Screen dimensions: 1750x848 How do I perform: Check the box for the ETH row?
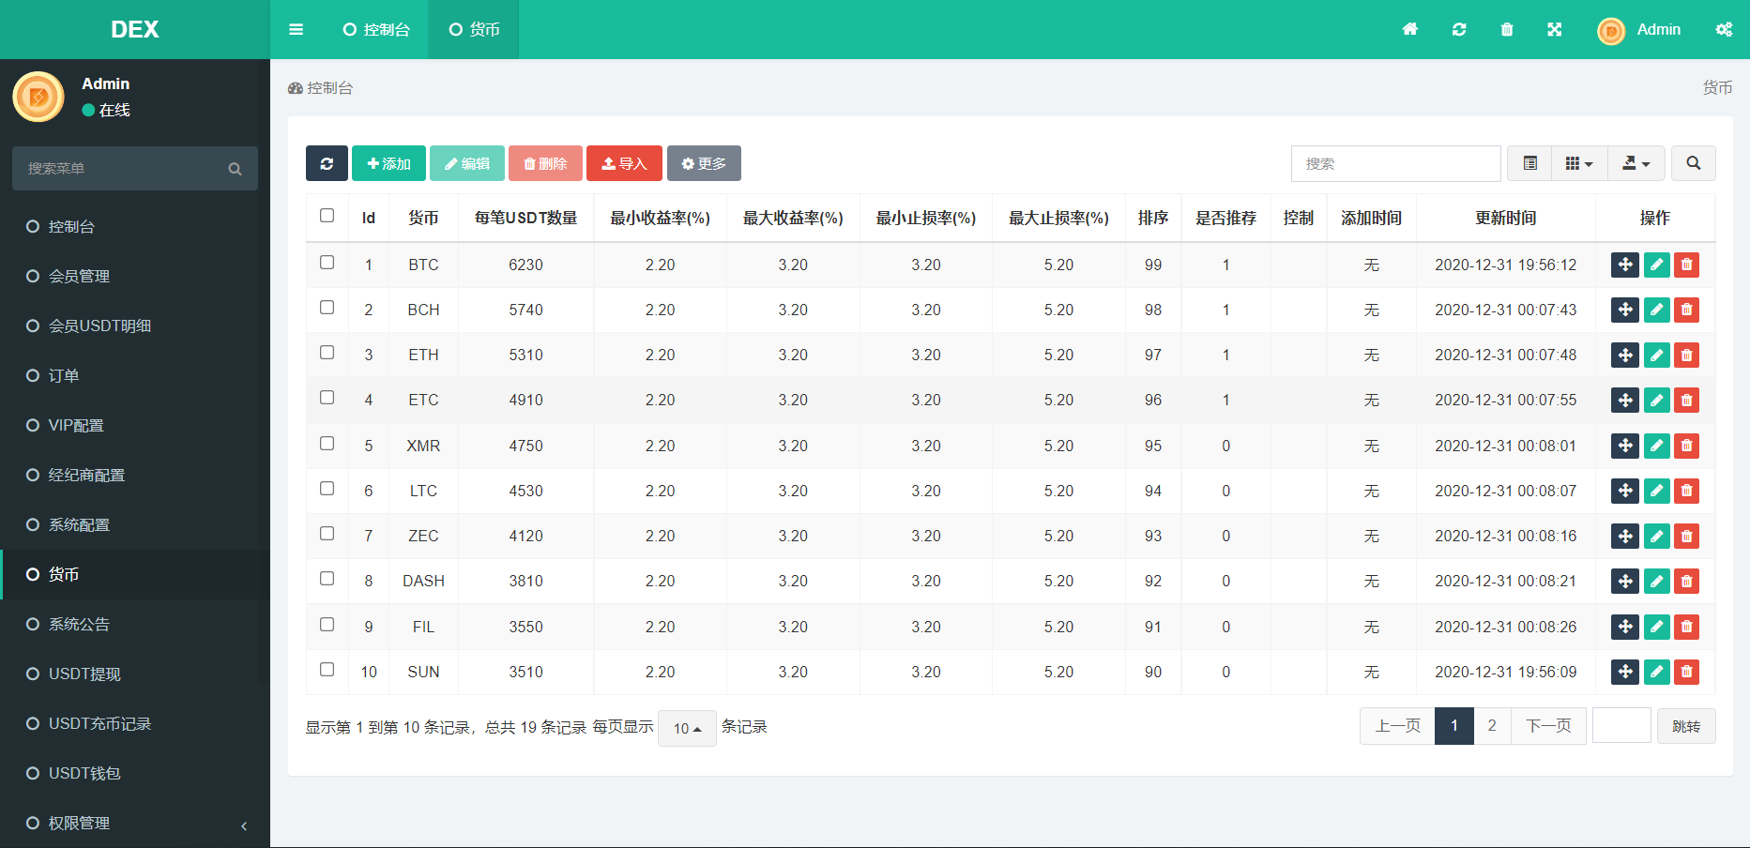[x=327, y=353]
